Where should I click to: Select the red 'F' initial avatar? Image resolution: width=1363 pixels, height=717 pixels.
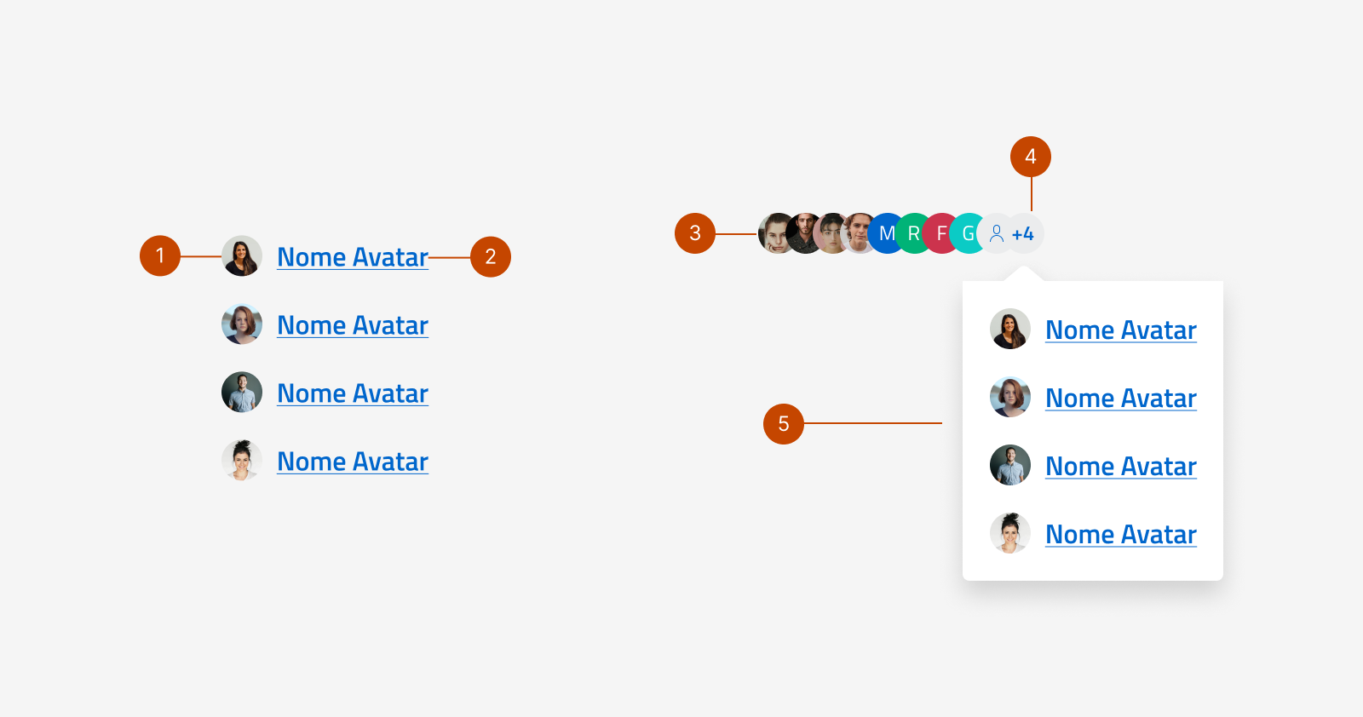(940, 233)
